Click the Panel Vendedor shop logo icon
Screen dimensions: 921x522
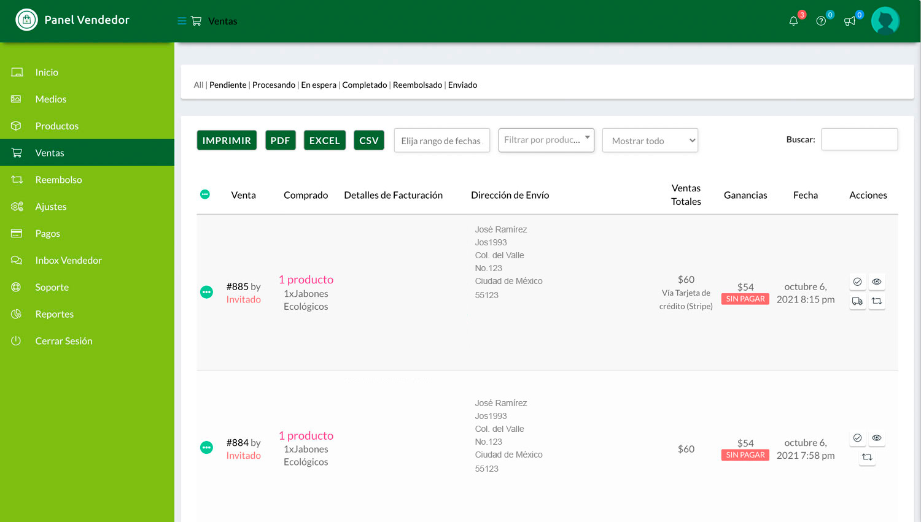coord(26,20)
